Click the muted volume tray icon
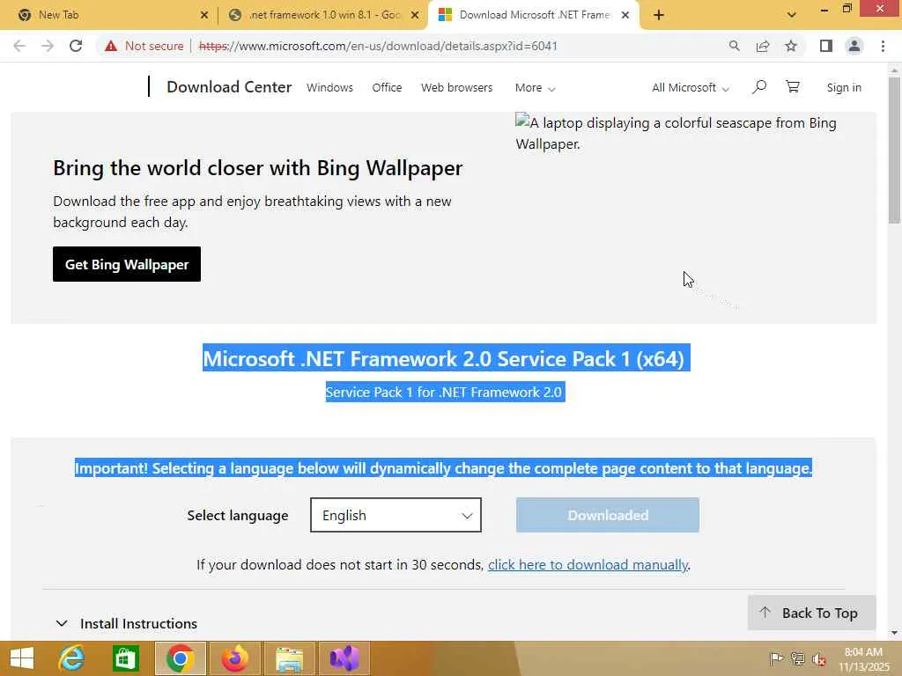The height and width of the screenshot is (676, 902). [x=818, y=658]
